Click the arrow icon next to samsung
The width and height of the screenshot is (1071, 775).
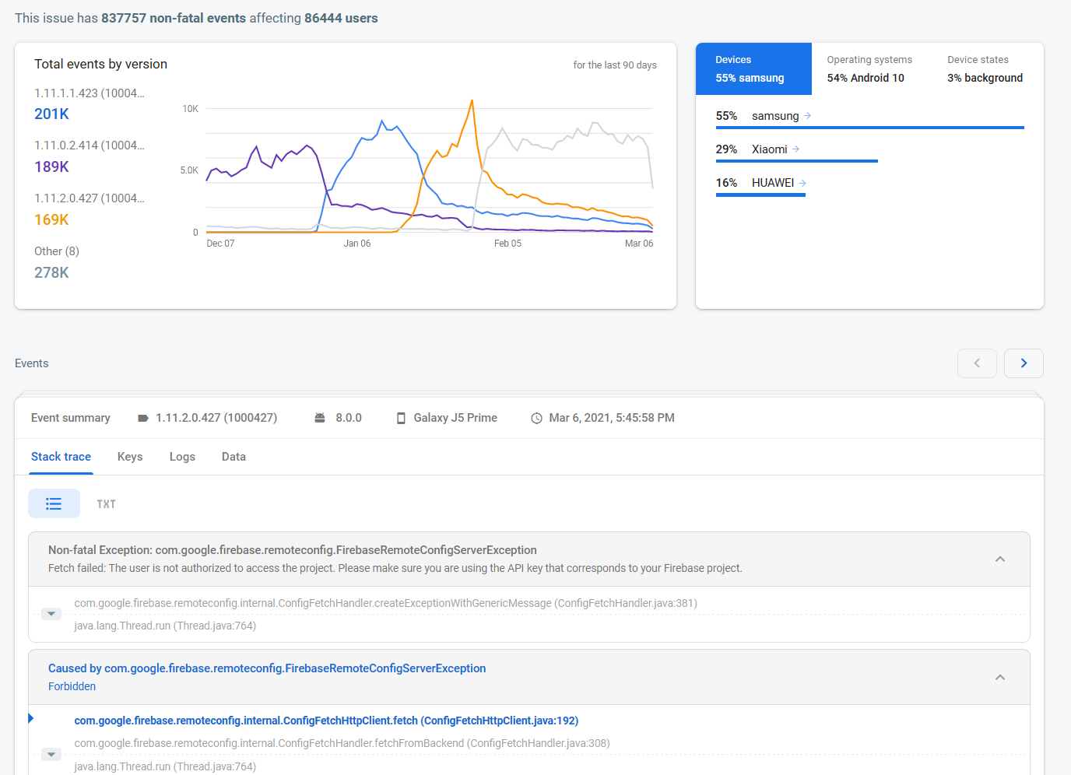pos(808,116)
